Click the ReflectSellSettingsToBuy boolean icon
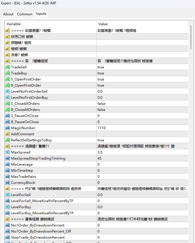Screen dimensions: 195x243 pyautogui.click(x=8, y=140)
